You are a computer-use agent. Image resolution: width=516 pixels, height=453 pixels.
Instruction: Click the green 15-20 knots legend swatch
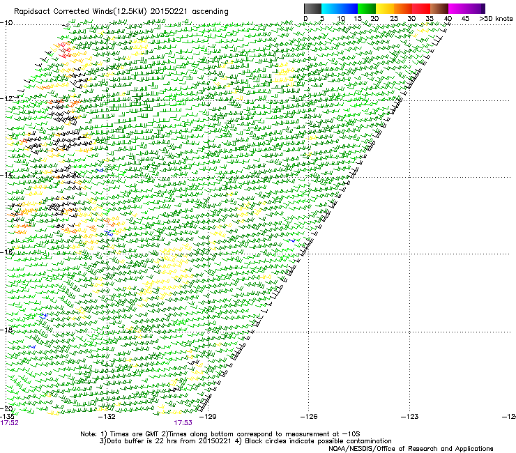coord(367,8)
